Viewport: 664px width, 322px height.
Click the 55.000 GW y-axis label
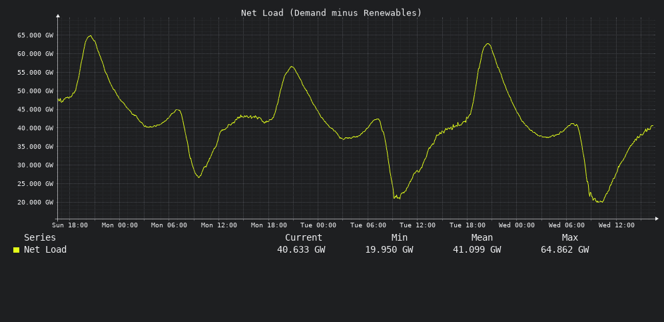point(35,73)
